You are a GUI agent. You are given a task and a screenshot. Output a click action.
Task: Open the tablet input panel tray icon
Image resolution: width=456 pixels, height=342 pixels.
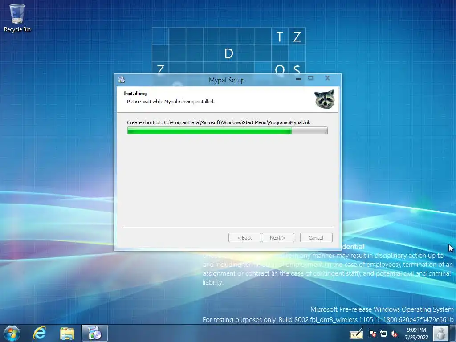coord(356,334)
